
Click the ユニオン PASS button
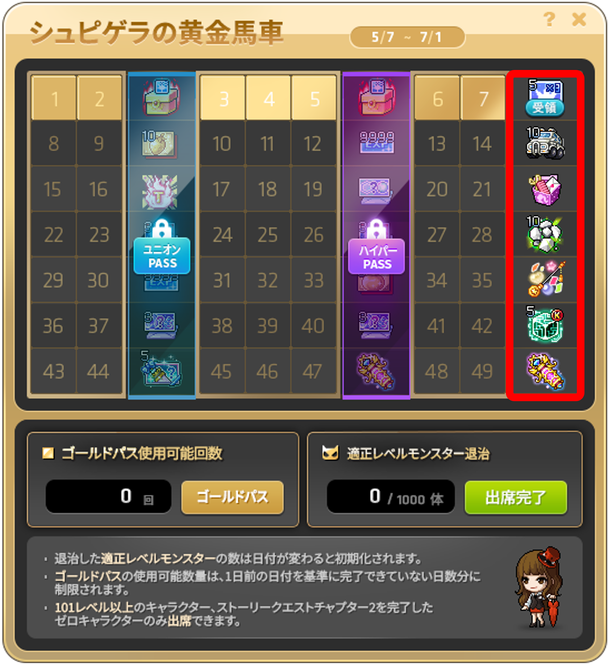(x=162, y=255)
